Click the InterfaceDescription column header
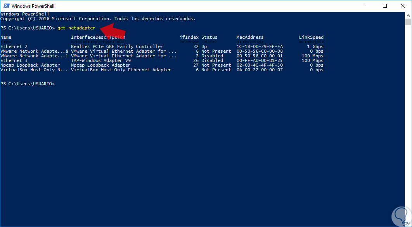Screen dimensions: 412x227 (x=98, y=37)
